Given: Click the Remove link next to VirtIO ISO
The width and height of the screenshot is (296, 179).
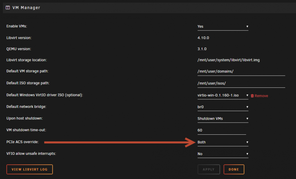Looking at the screenshot, I should tap(261, 96).
